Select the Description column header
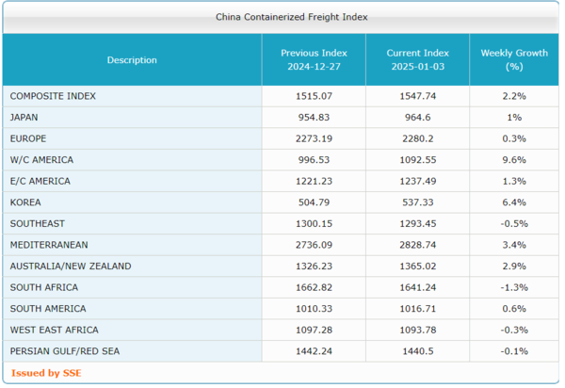Image resolution: width=565 pixels, height=388 pixels. 132,60
